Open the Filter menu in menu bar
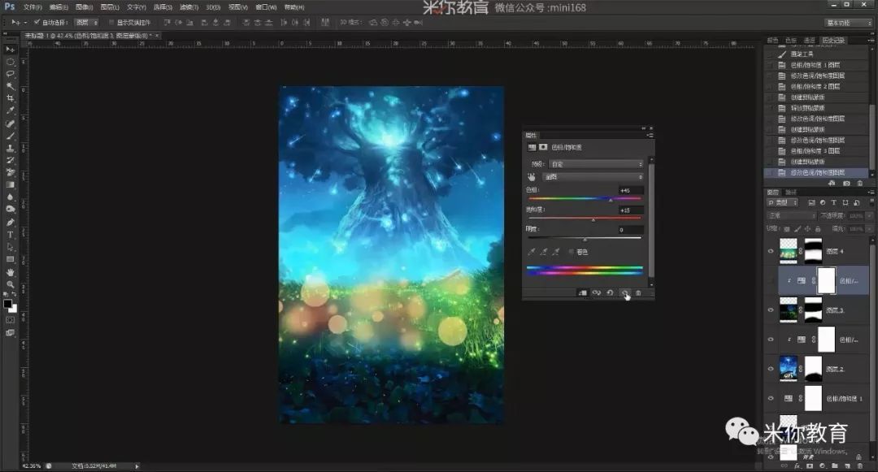This screenshot has width=878, height=472. click(x=189, y=7)
